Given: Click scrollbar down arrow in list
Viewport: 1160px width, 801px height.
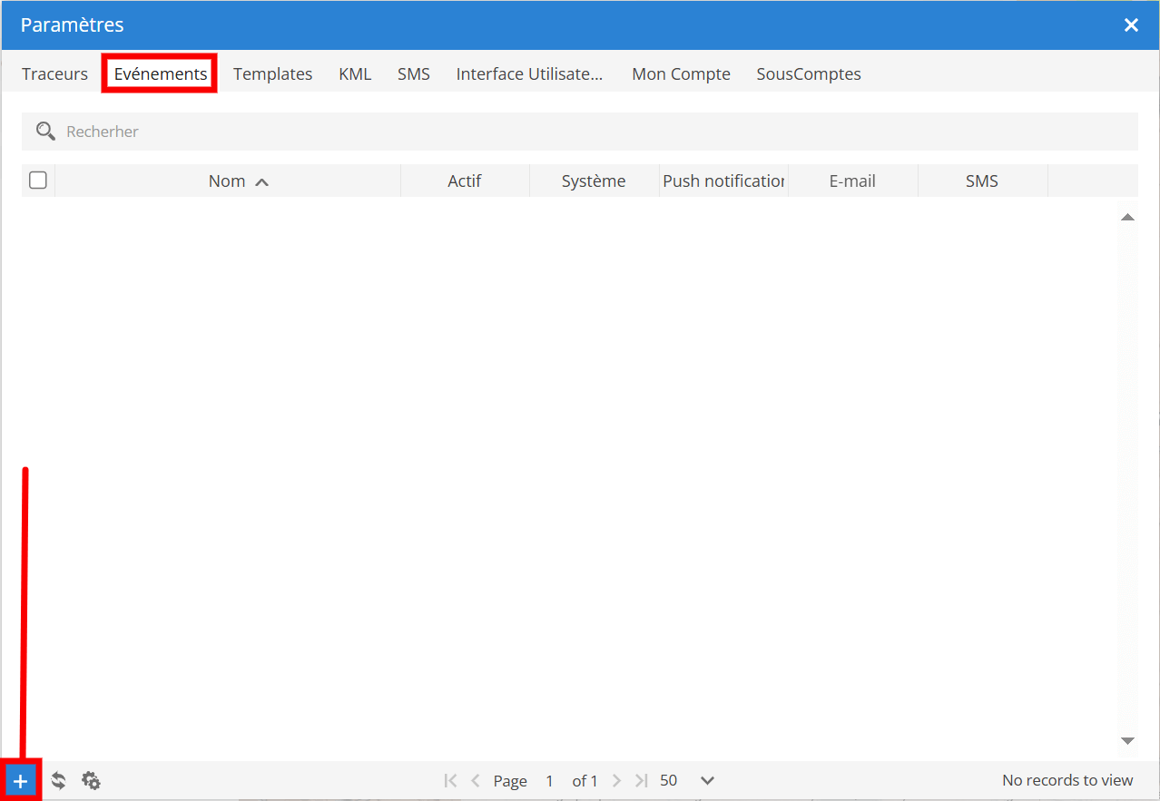Looking at the screenshot, I should tap(1127, 741).
